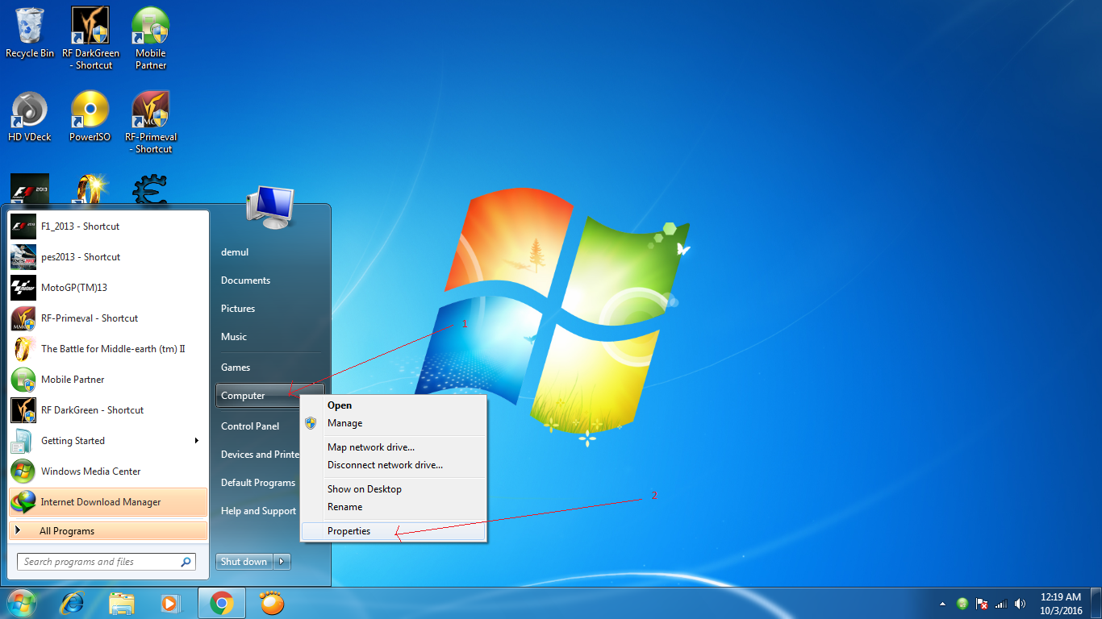
Task: Switch to Google Chrome in the taskbar
Action: [222, 603]
